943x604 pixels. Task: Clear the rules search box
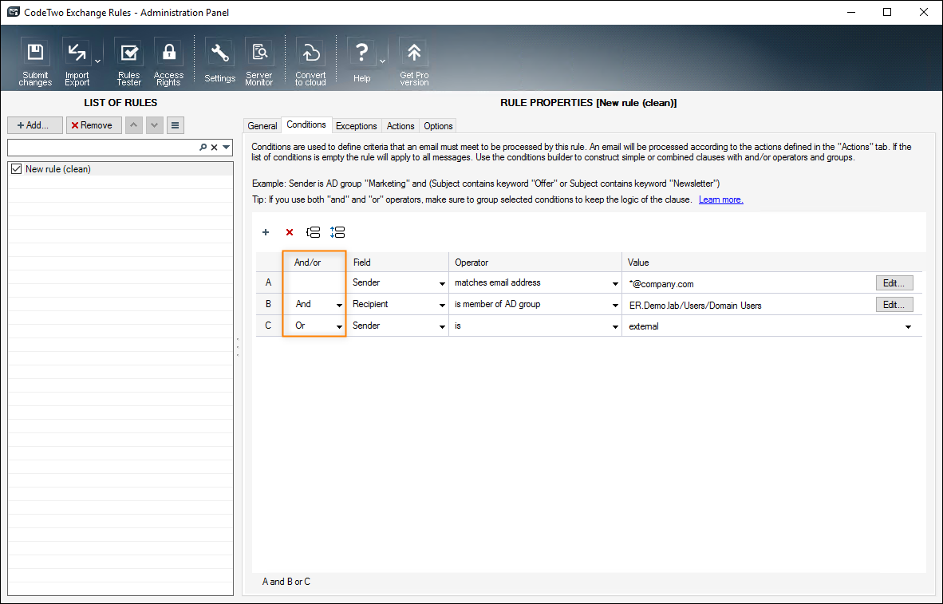click(x=214, y=148)
